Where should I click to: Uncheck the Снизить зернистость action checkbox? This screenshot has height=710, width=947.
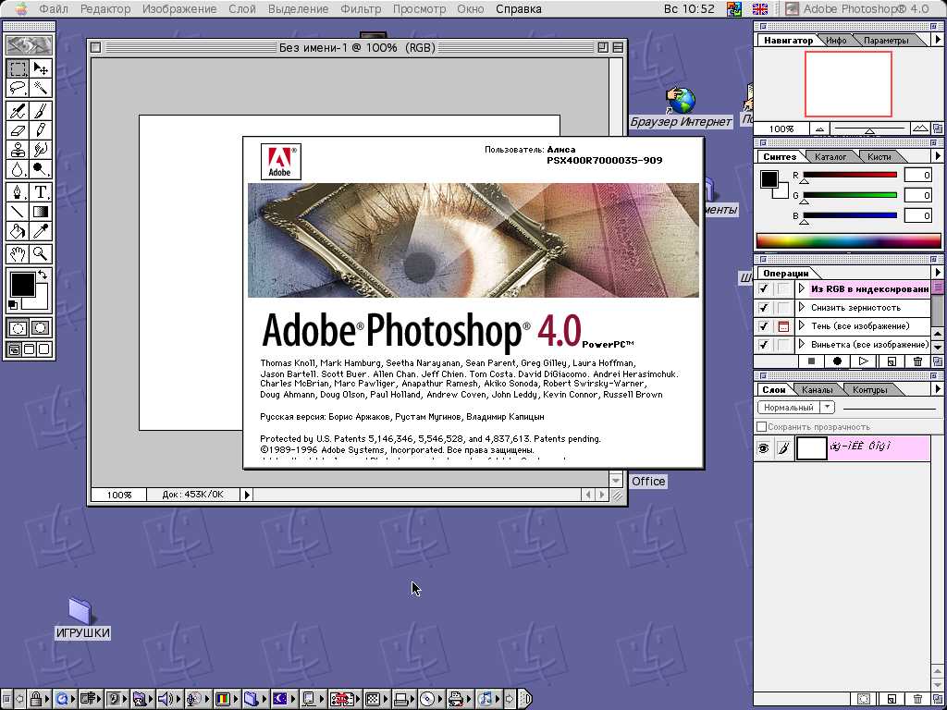click(764, 308)
